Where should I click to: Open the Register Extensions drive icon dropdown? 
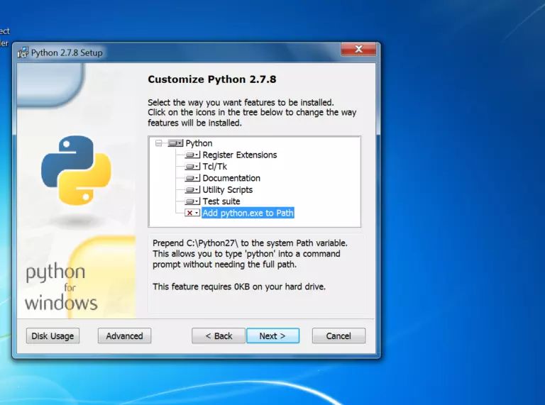coord(192,155)
